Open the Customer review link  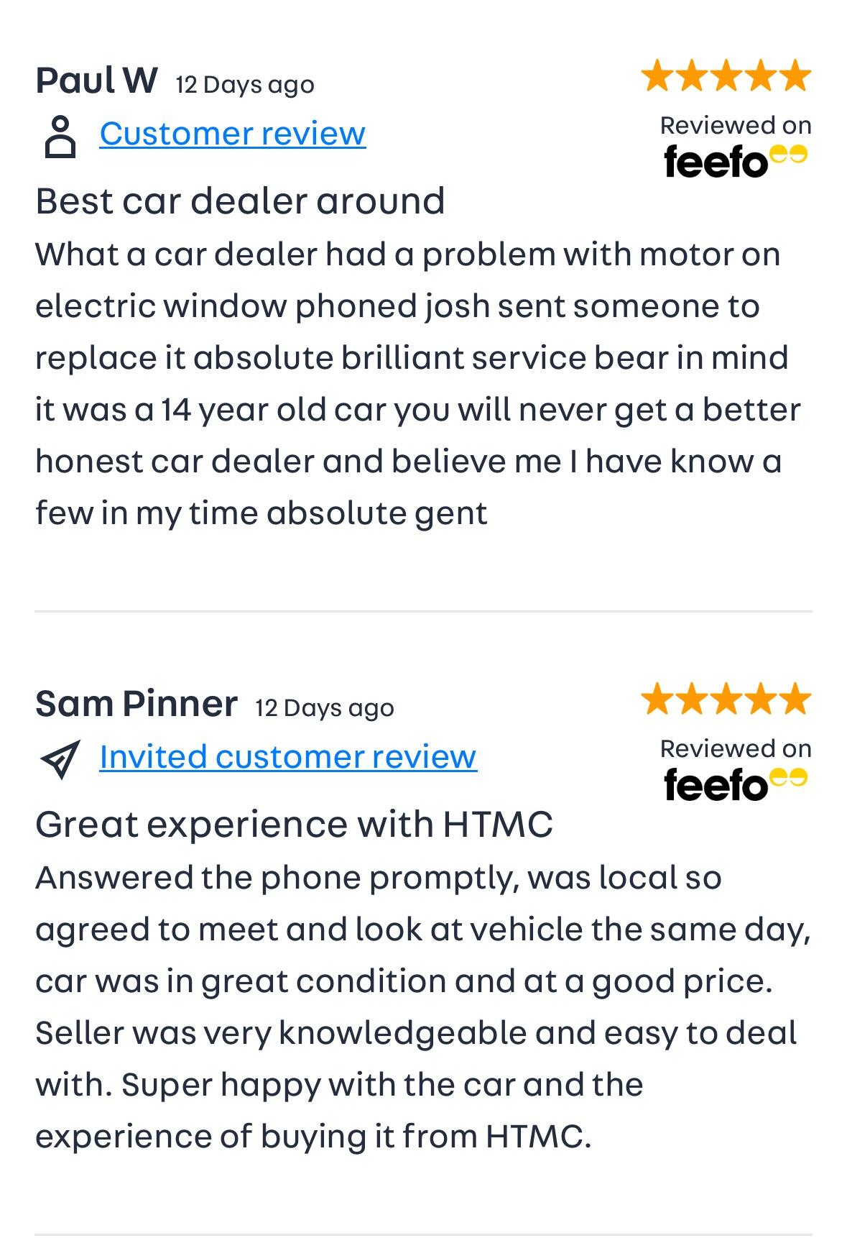pos(233,134)
